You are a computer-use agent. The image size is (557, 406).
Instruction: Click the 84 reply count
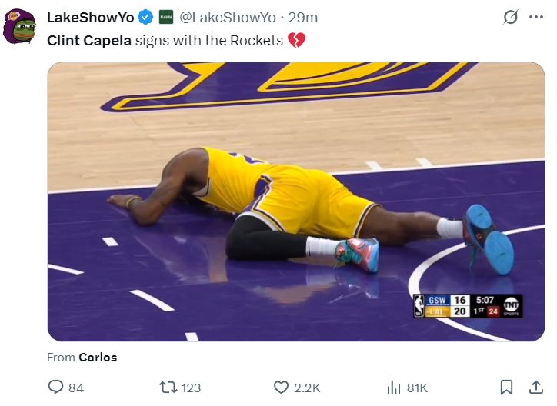76,388
